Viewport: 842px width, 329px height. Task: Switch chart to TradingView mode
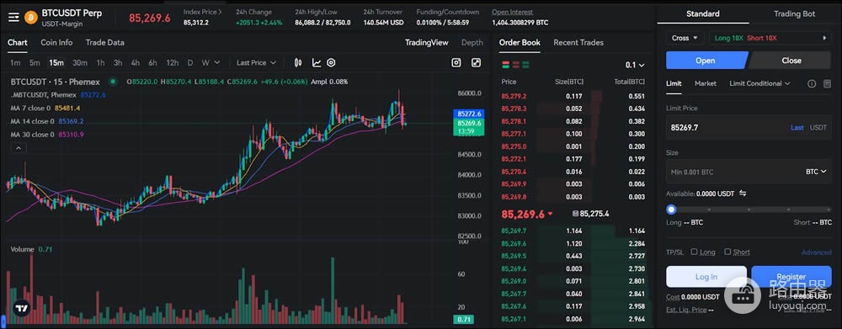click(x=426, y=42)
